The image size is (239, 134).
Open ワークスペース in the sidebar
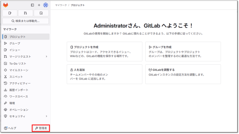[x=26, y=96]
